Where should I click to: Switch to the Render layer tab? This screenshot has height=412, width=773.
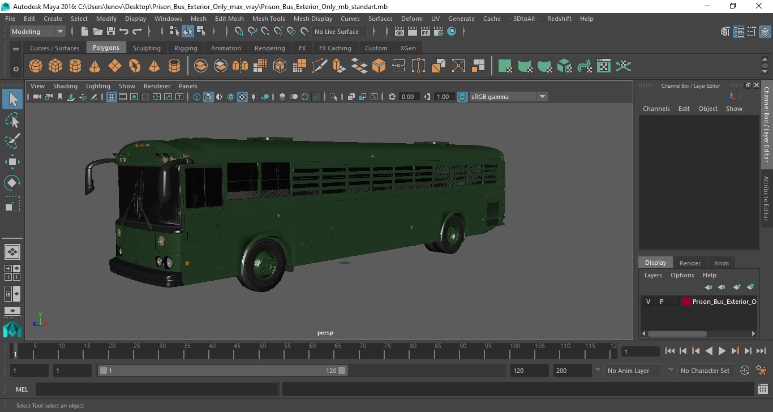pos(690,263)
